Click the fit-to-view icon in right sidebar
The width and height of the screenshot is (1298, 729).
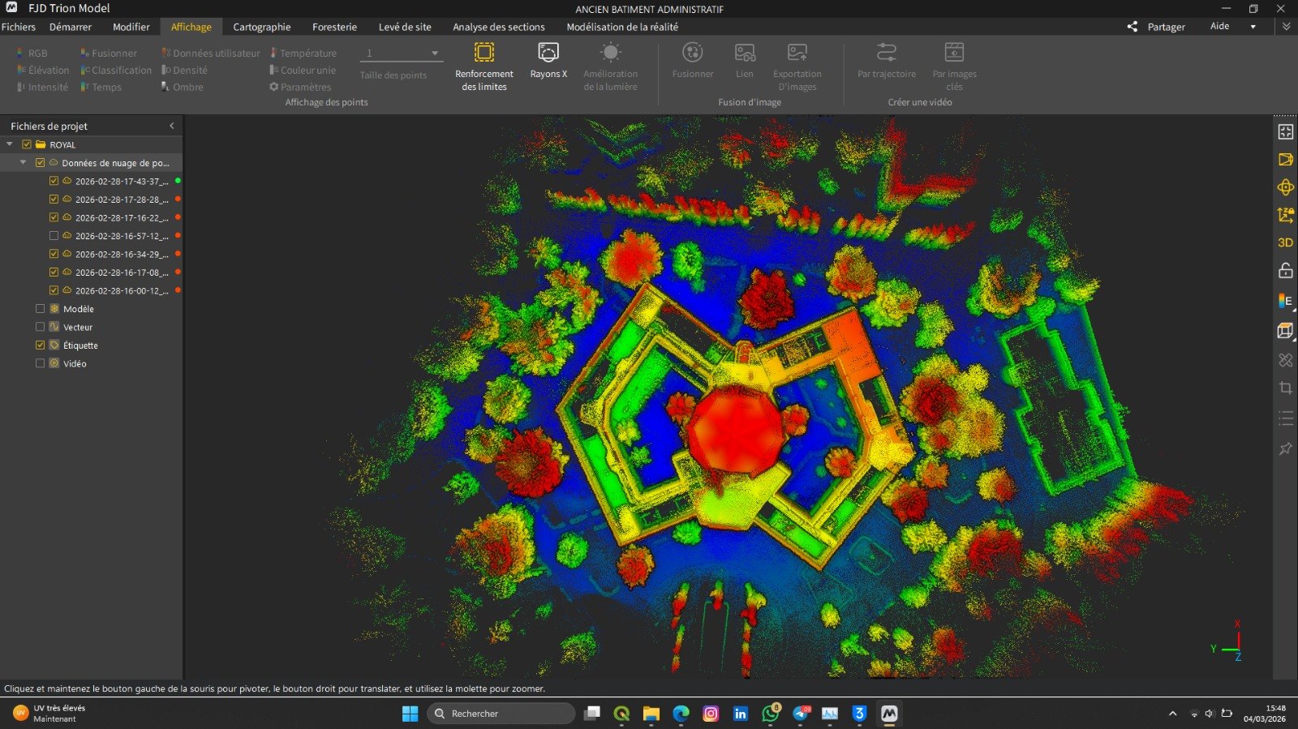(x=1285, y=132)
